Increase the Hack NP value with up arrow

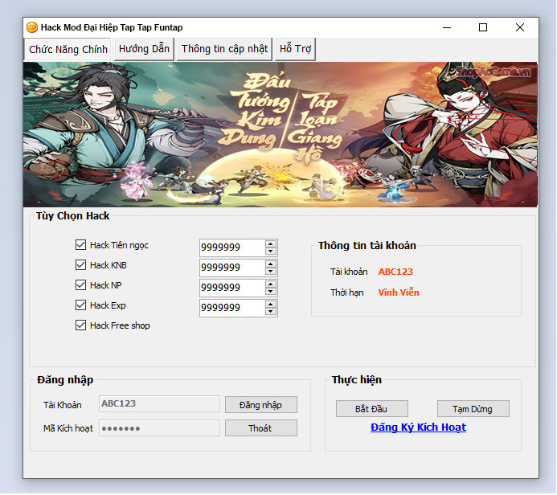(x=271, y=284)
